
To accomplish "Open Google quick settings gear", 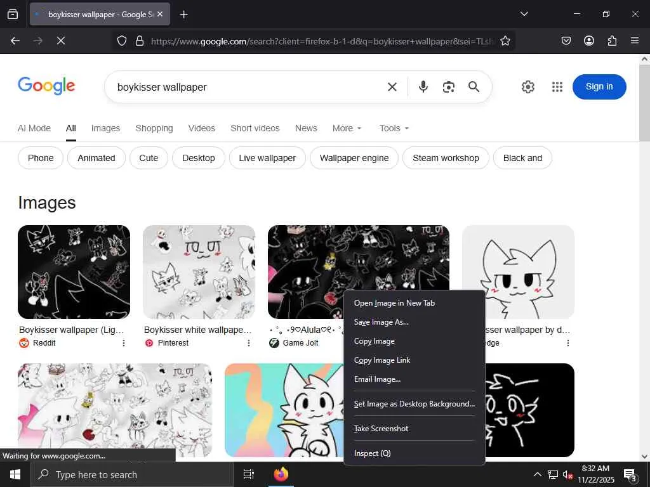I will pyautogui.click(x=527, y=86).
